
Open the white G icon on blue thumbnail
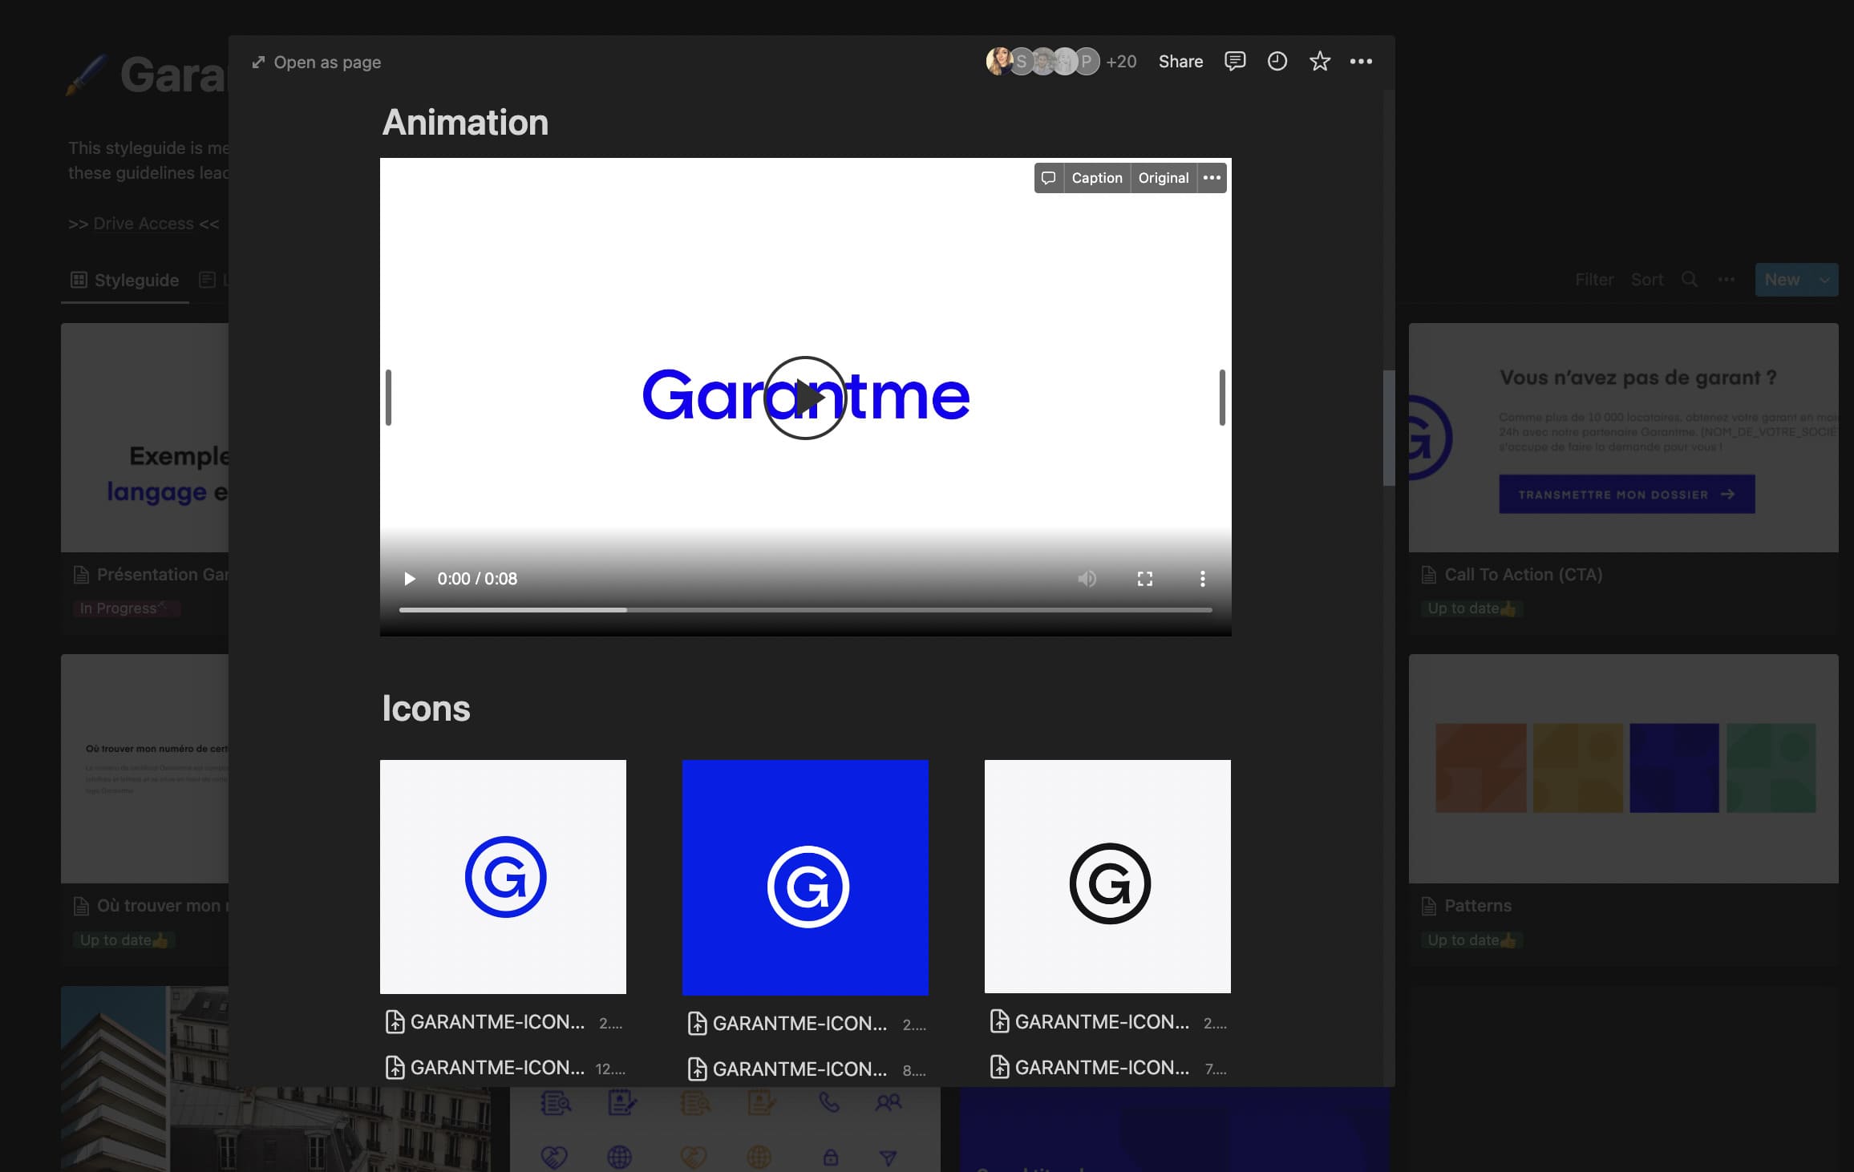[x=805, y=878]
